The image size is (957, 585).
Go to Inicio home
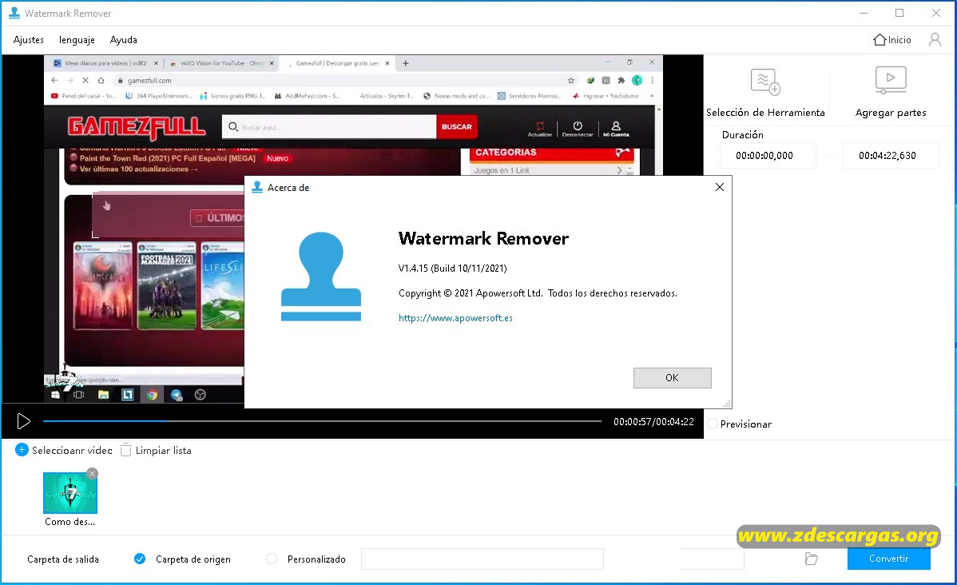click(x=891, y=40)
